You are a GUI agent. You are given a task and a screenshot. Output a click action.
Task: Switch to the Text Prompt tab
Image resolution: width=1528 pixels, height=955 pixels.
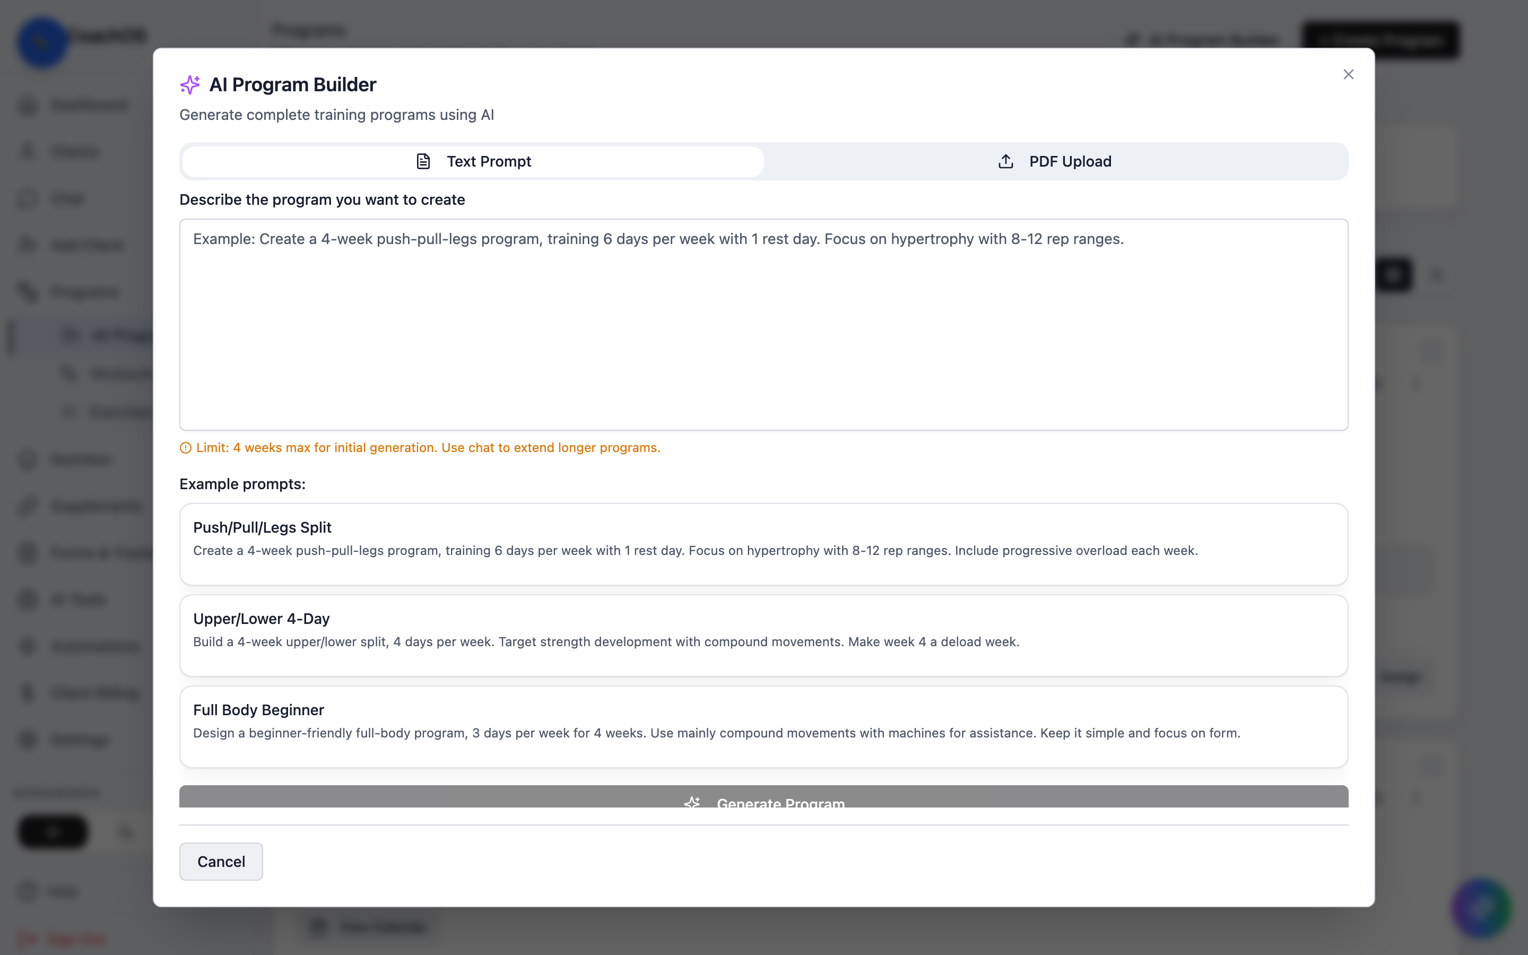(x=473, y=162)
